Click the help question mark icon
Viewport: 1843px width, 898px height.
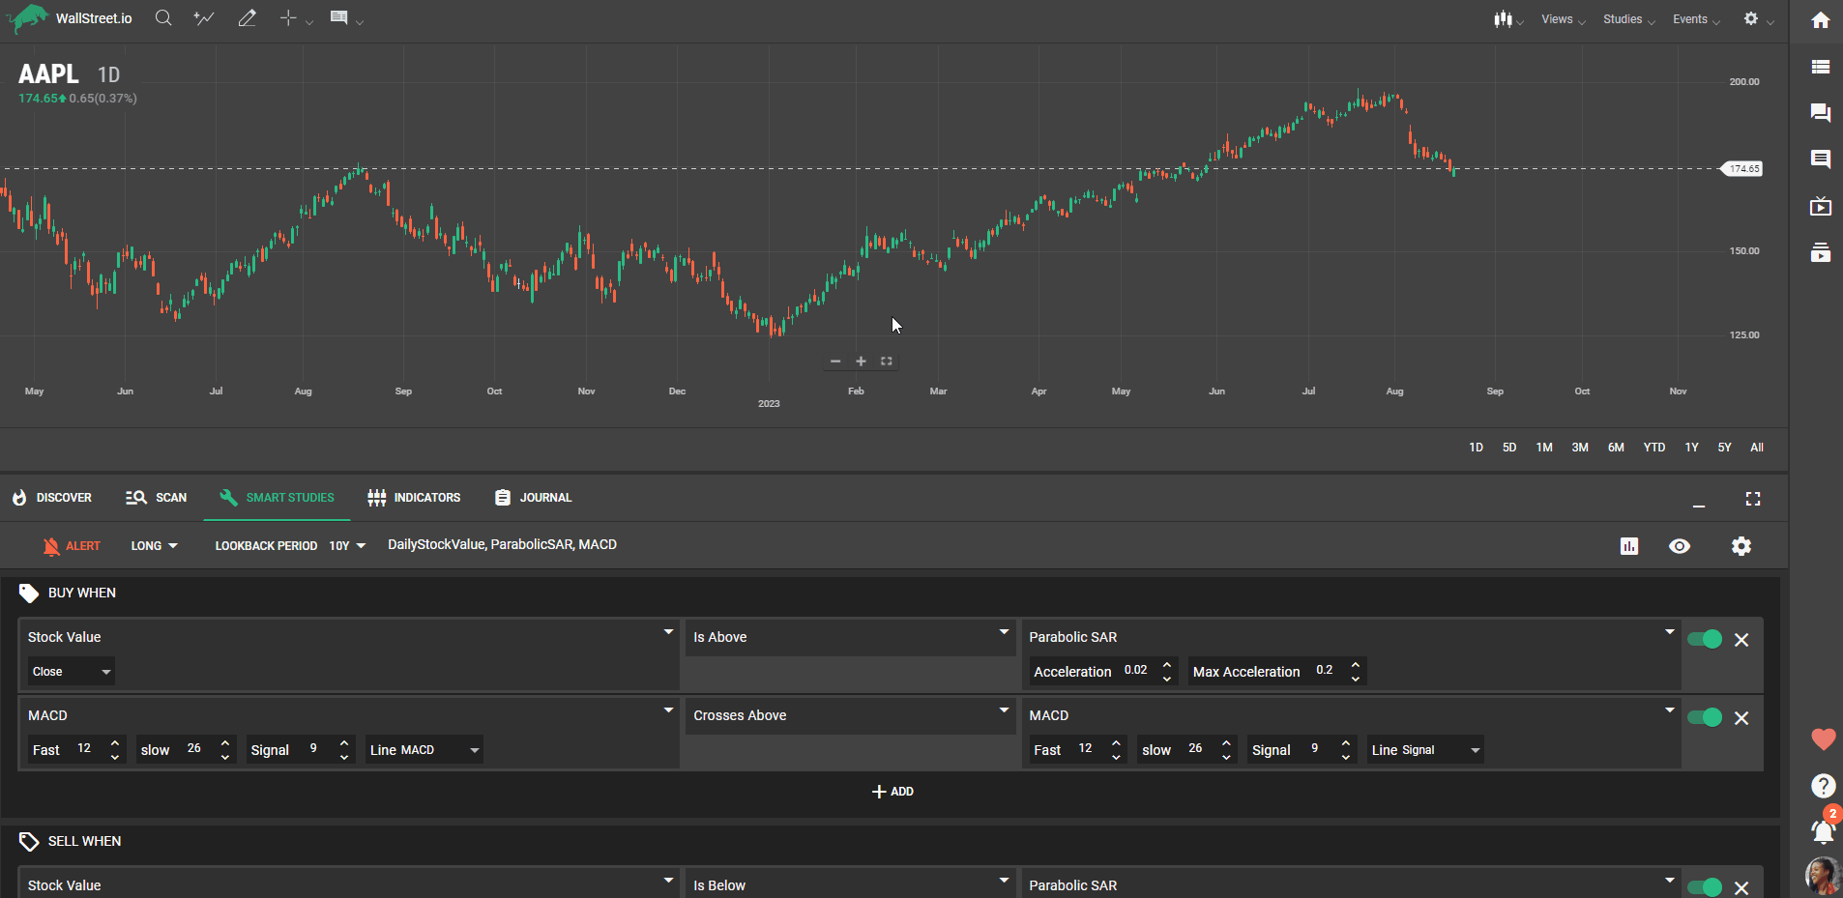(1823, 786)
